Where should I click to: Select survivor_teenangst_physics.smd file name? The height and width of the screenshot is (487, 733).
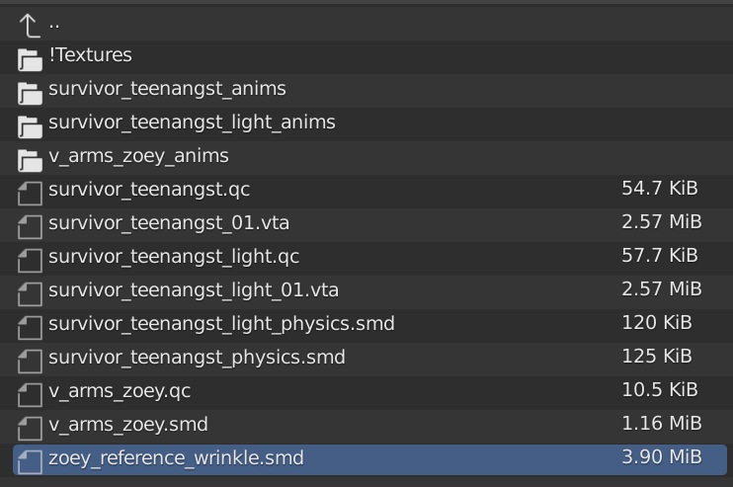197,357
